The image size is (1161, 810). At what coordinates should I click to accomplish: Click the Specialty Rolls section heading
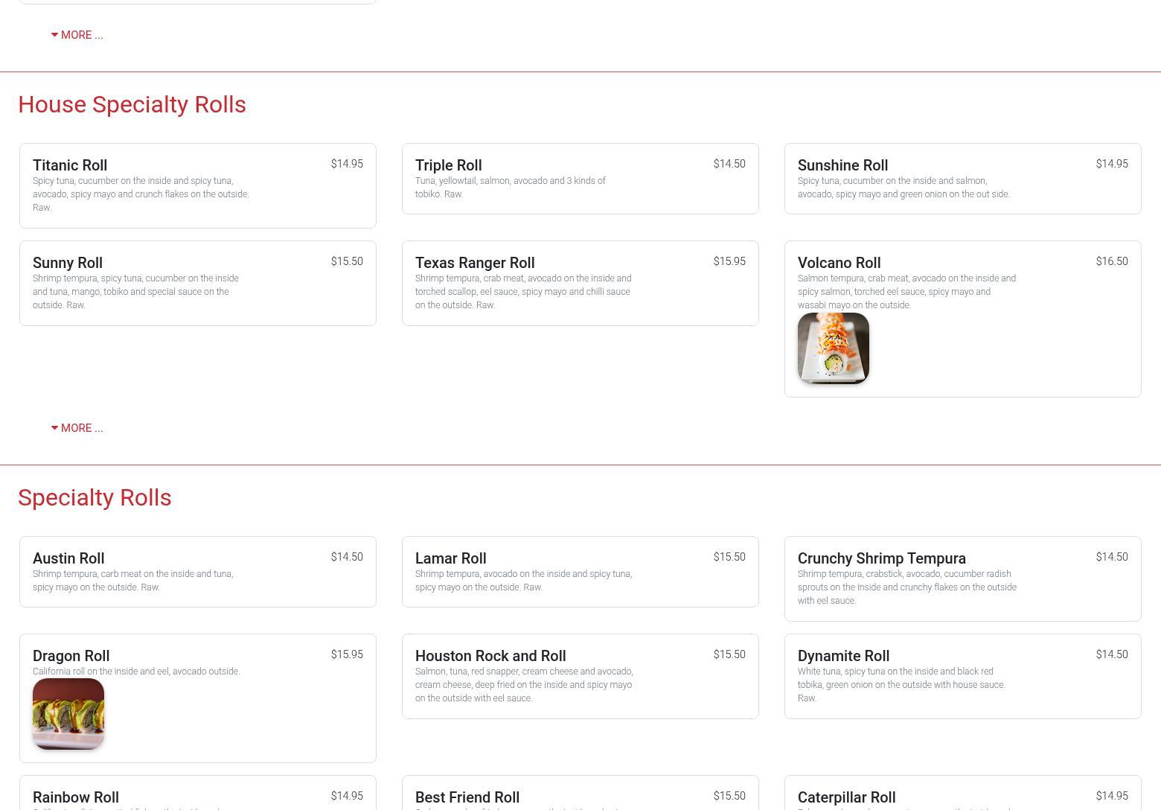point(95,497)
